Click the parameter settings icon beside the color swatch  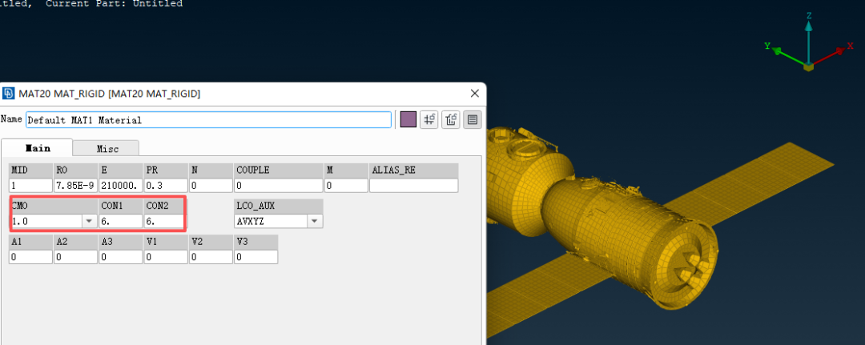[x=429, y=119]
